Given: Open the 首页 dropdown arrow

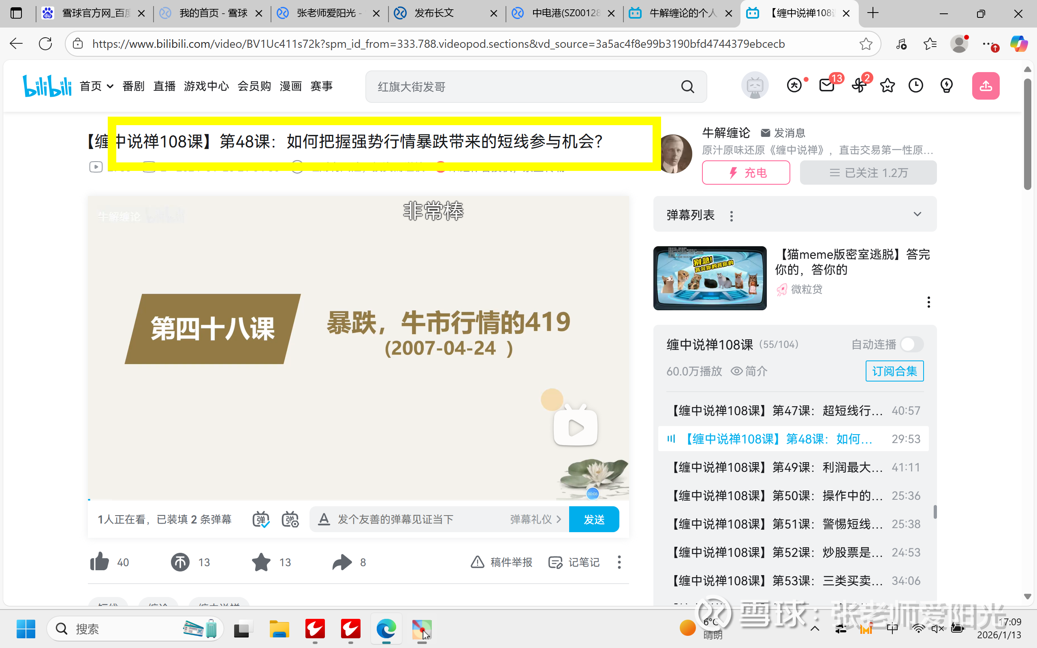Looking at the screenshot, I should point(110,87).
